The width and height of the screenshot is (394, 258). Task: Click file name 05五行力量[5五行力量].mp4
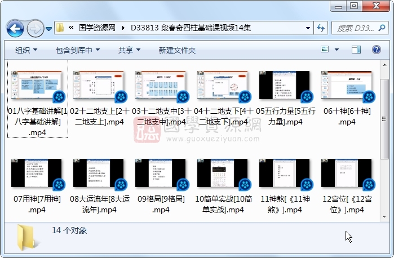coord(285,116)
